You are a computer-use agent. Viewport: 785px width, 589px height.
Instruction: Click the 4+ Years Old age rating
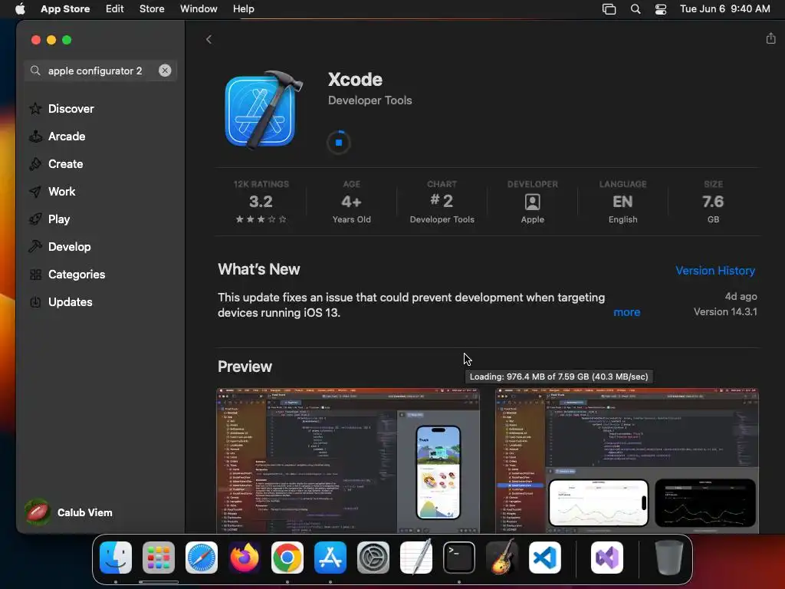[x=351, y=202]
